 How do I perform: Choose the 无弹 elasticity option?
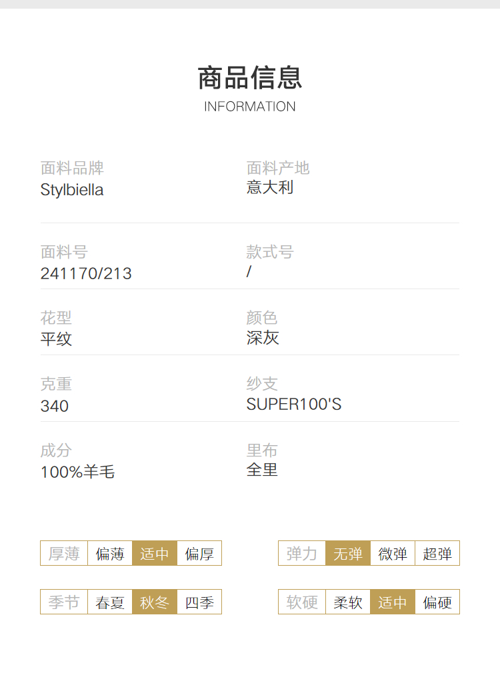coord(348,553)
